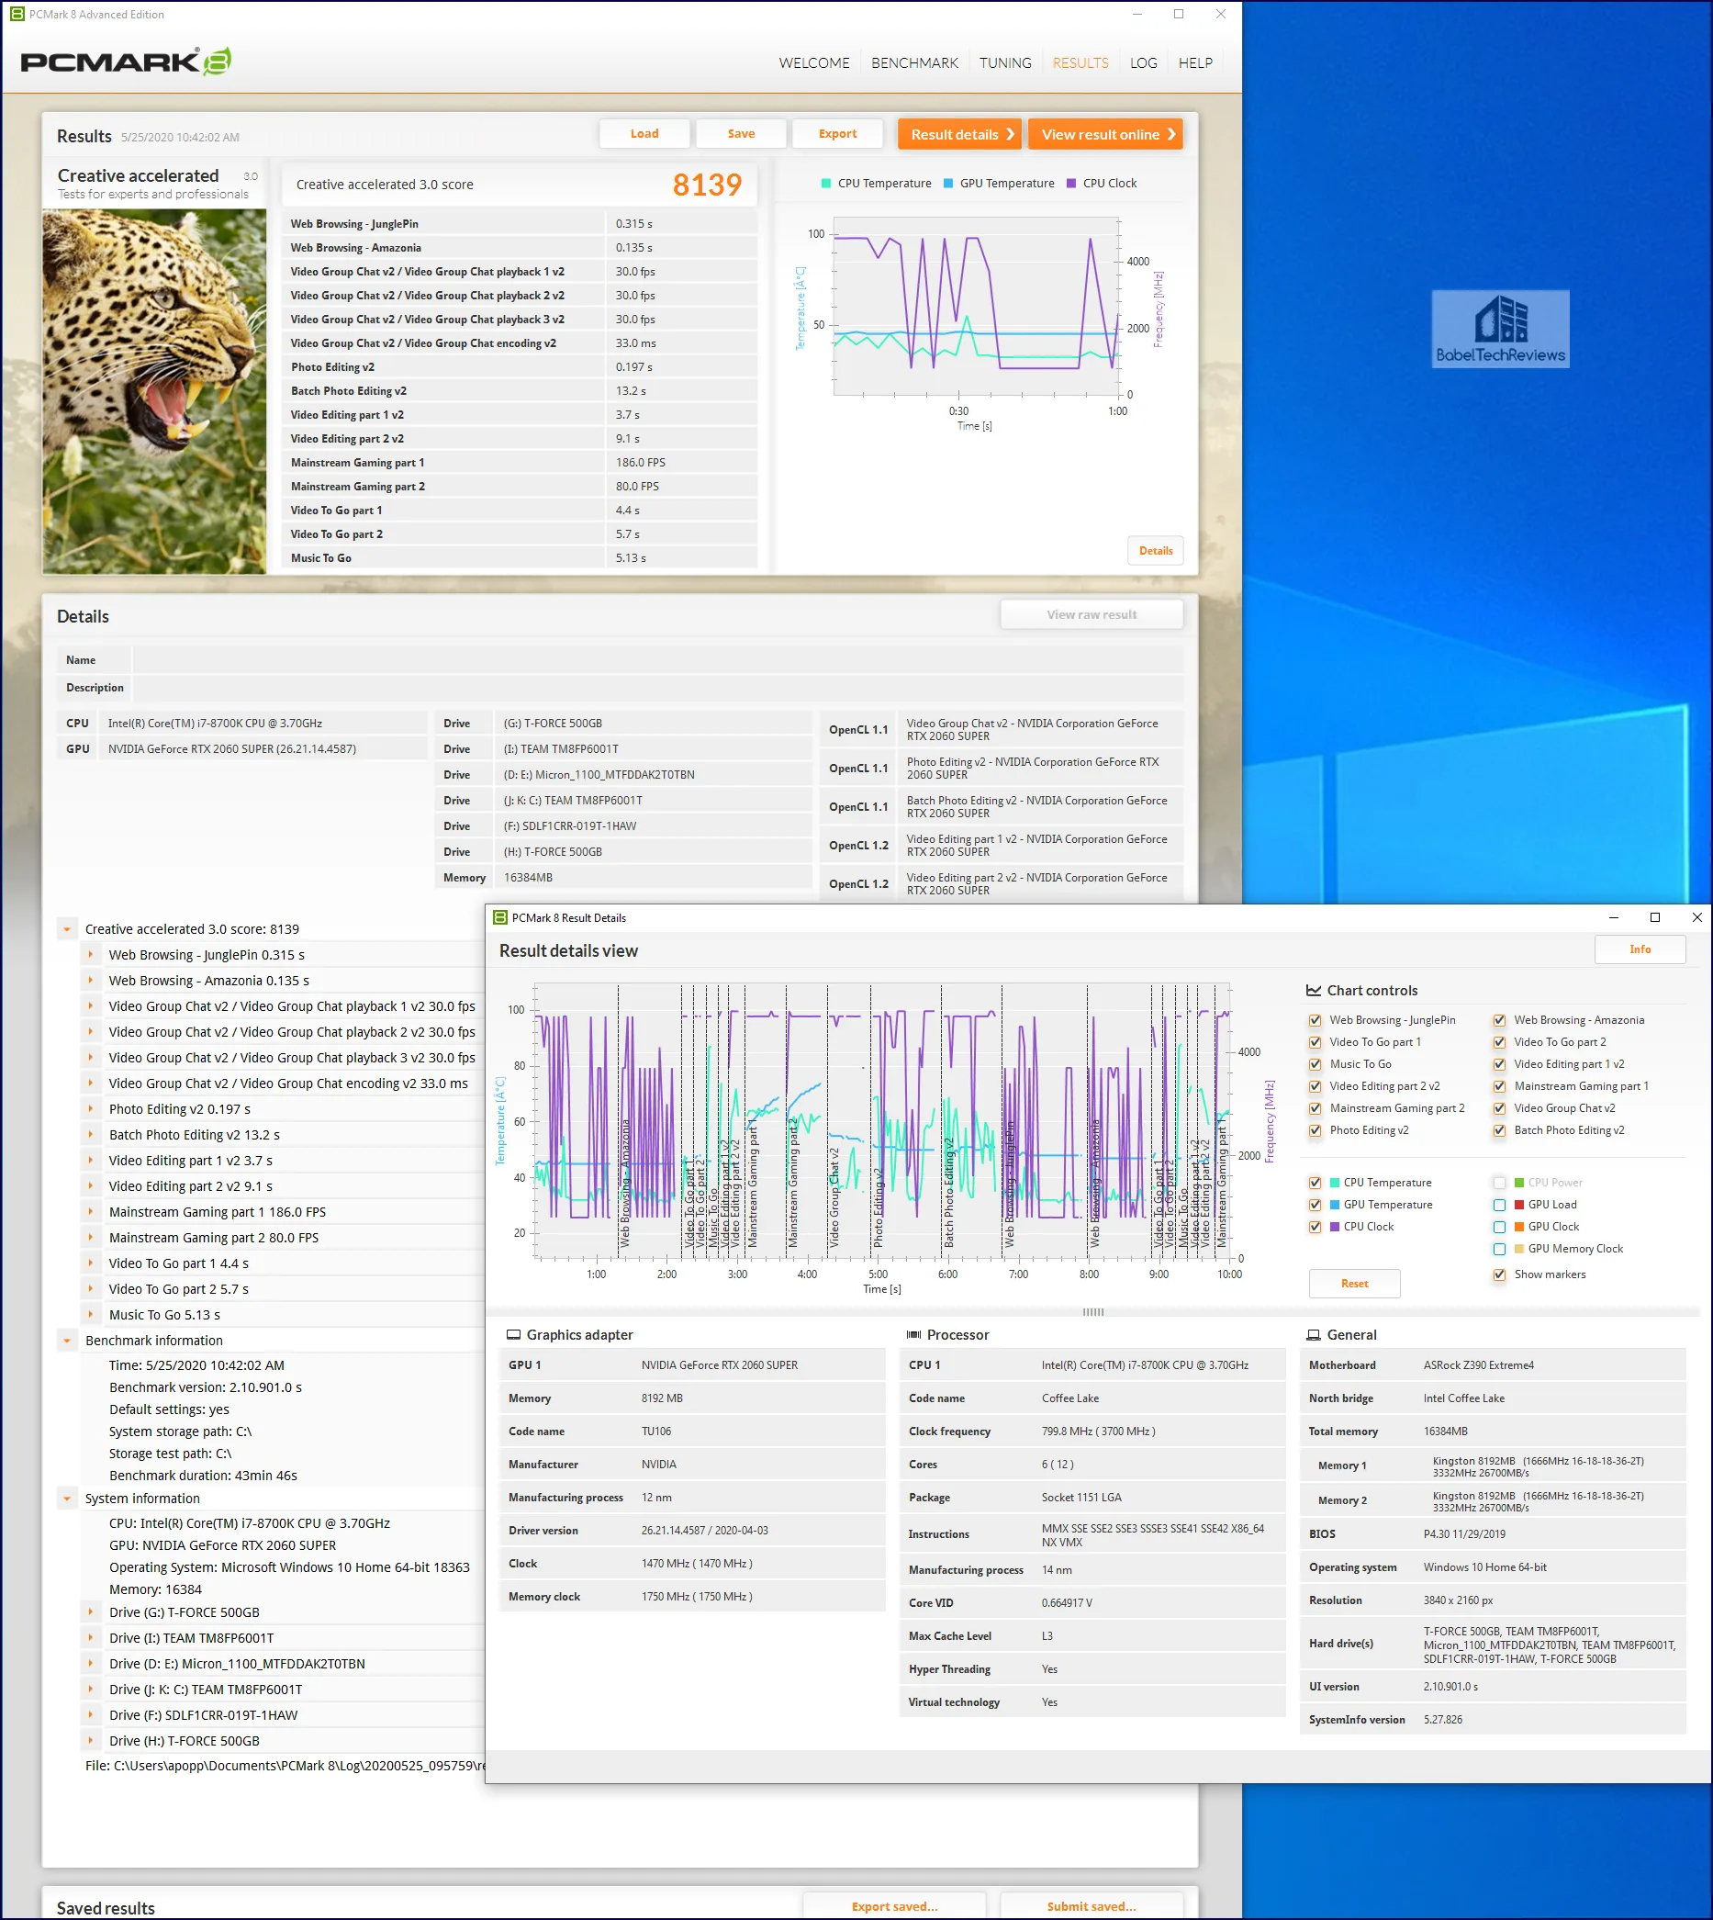Expand Web Browsing - JunglePin 0.315 s node
The width and height of the screenshot is (1713, 1920).
pyautogui.click(x=90, y=954)
